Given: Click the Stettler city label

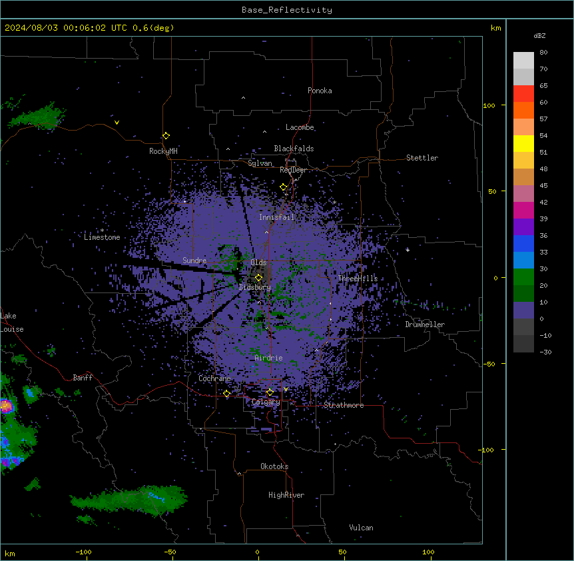Looking at the screenshot, I should click(422, 158).
